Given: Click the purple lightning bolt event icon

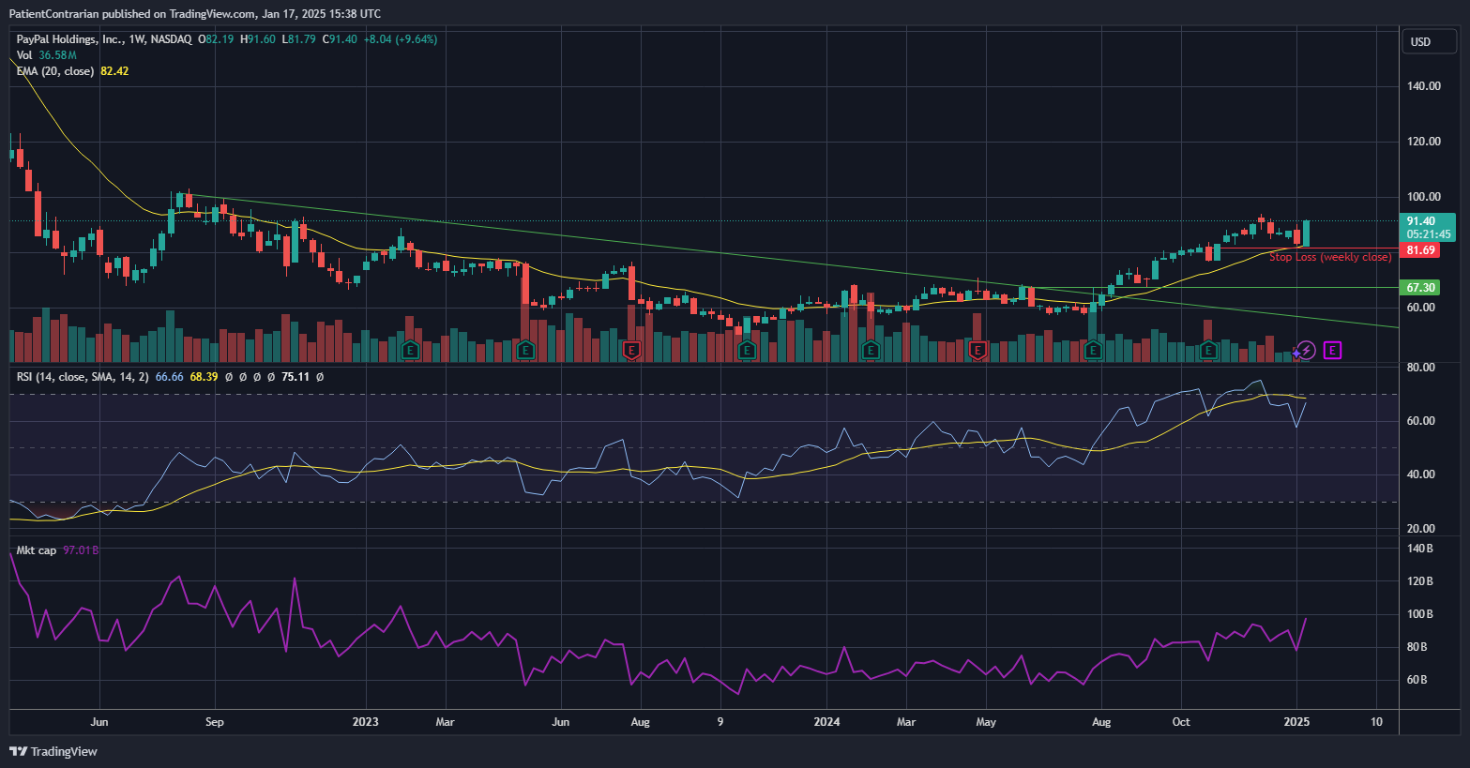Looking at the screenshot, I should point(1307,351).
